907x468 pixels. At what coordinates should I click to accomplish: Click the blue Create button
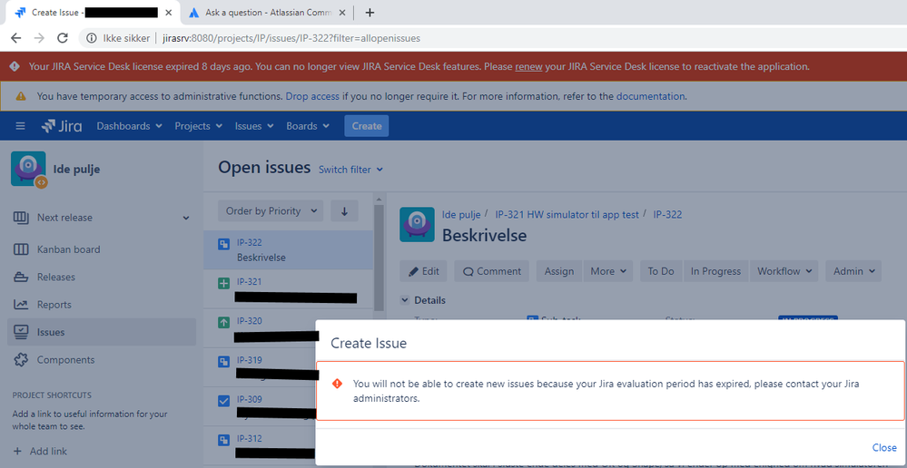[x=366, y=126]
